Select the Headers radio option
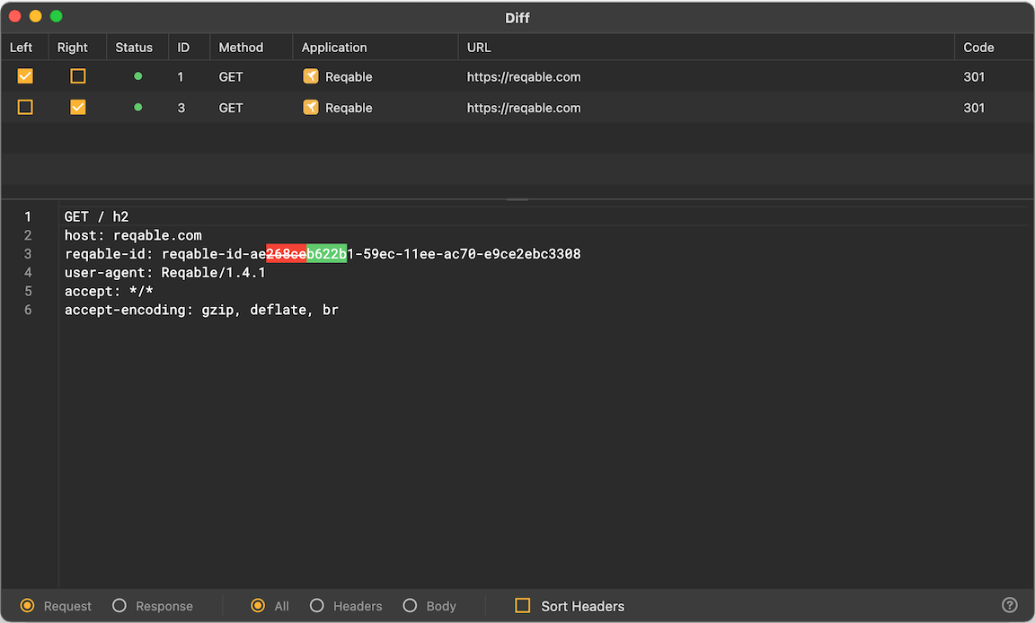The image size is (1035, 623). [317, 605]
